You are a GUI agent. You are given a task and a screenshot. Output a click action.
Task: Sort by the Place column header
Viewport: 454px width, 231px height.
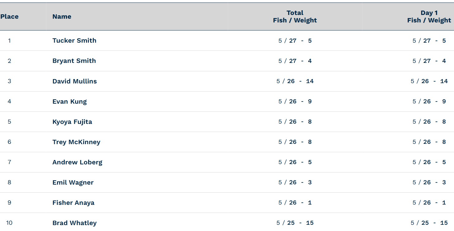(x=9, y=16)
